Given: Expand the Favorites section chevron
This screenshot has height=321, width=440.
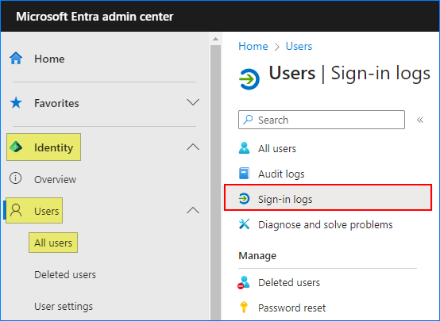Looking at the screenshot, I should (193, 102).
